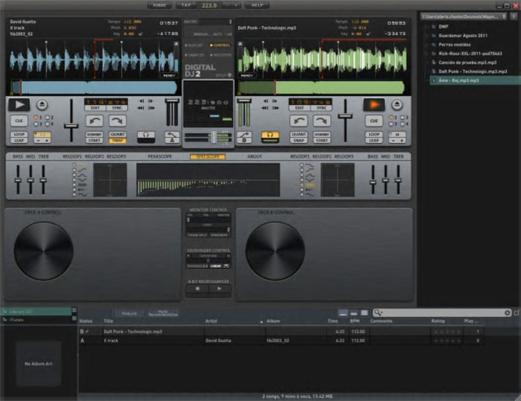This screenshot has height=401, width=521.
Task: Expand the Library source list panel
Action: tap(74, 310)
